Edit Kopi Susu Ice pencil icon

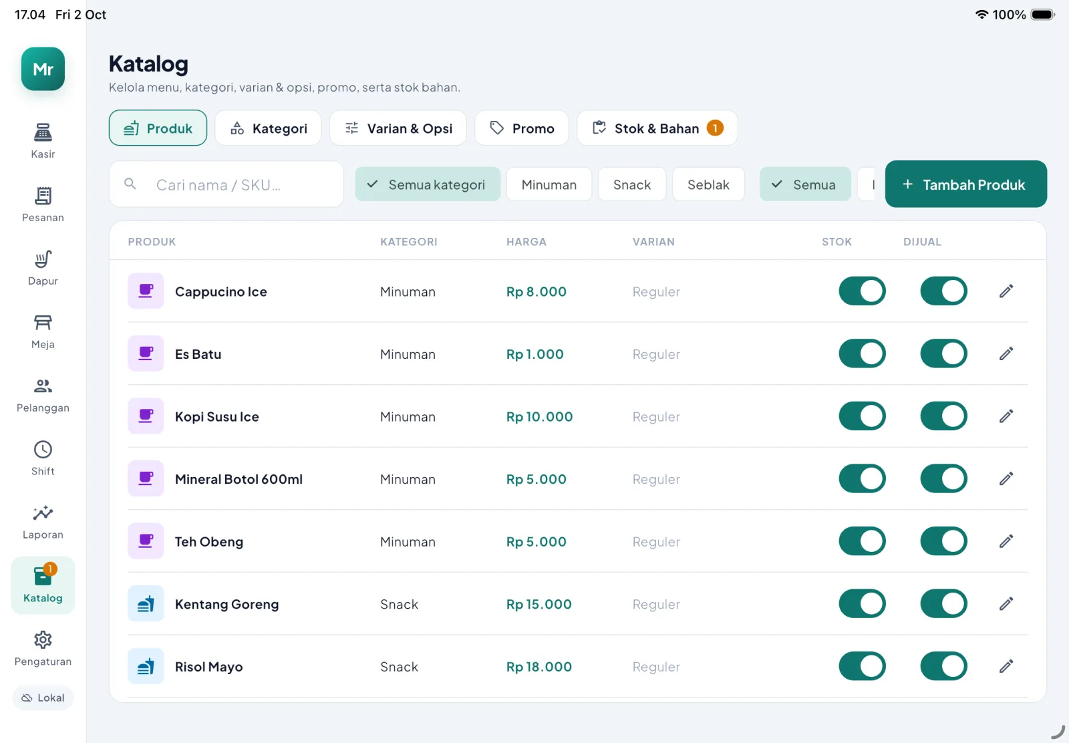point(1006,416)
